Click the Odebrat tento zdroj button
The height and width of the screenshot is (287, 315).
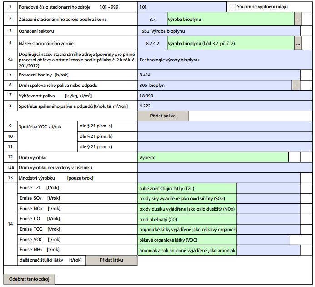coord(29,279)
